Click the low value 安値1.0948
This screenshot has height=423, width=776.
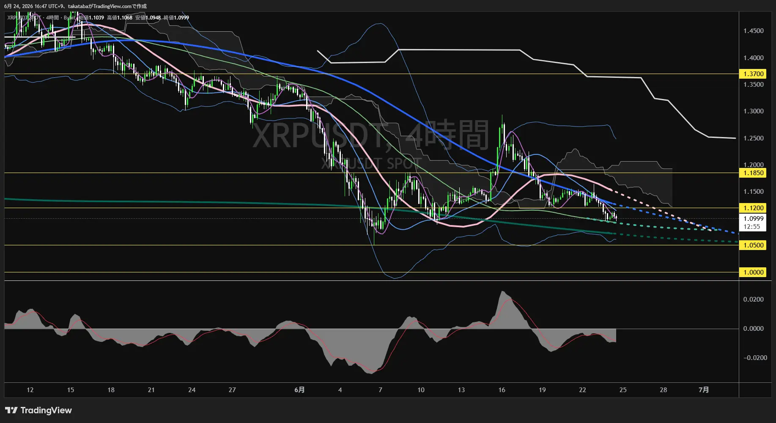coord(148,18)
